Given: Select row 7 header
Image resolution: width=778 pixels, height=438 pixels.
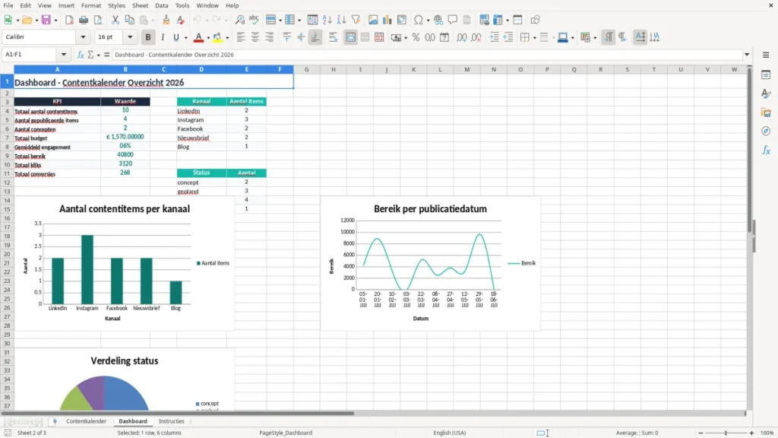Looking at the screenshot, I should tap(7, 138).
